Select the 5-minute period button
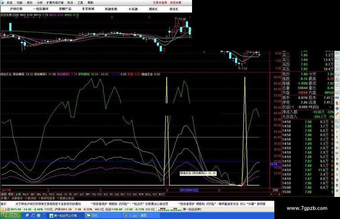 (x=337, y=138)
